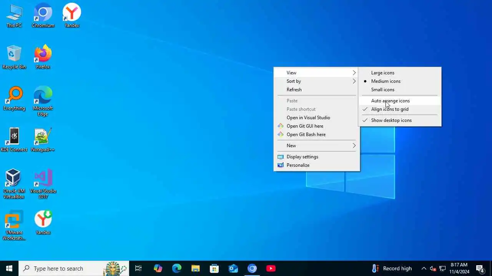Choose Open Git Bash here

(x=316, y=135)
